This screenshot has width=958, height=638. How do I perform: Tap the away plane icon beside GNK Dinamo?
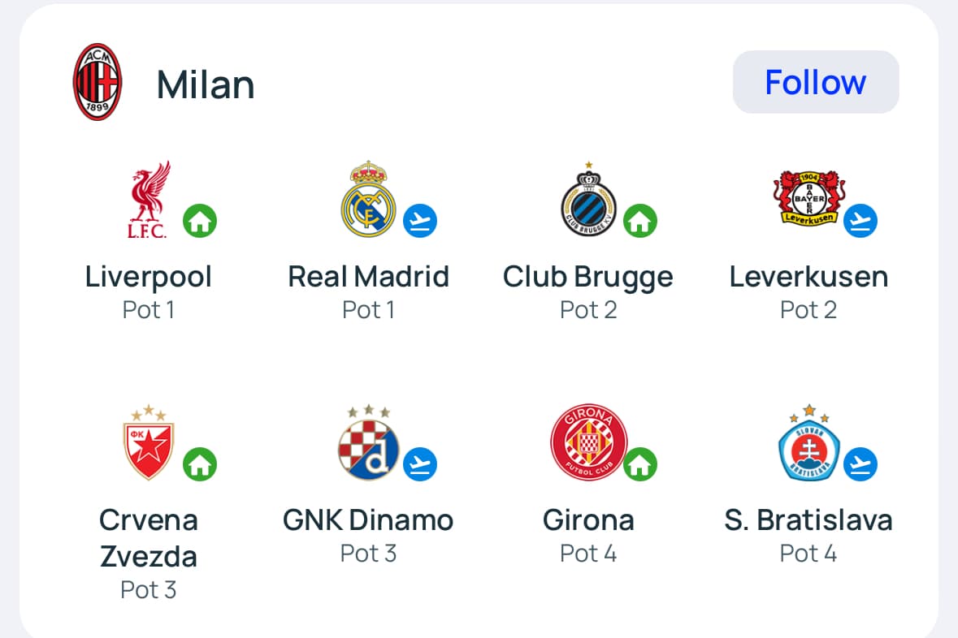point(420,464)
